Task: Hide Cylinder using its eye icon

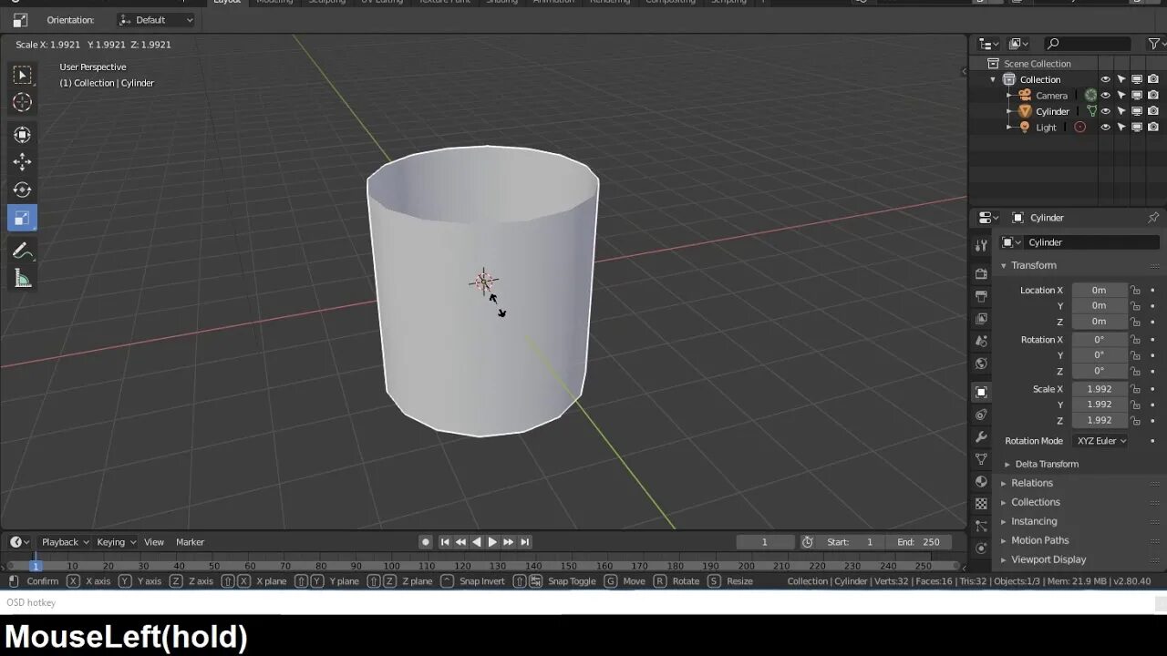Action: pyautogui.click(x=1105, y=111)
